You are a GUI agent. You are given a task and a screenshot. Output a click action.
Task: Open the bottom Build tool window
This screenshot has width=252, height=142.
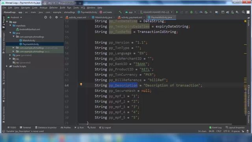[91, 127]
